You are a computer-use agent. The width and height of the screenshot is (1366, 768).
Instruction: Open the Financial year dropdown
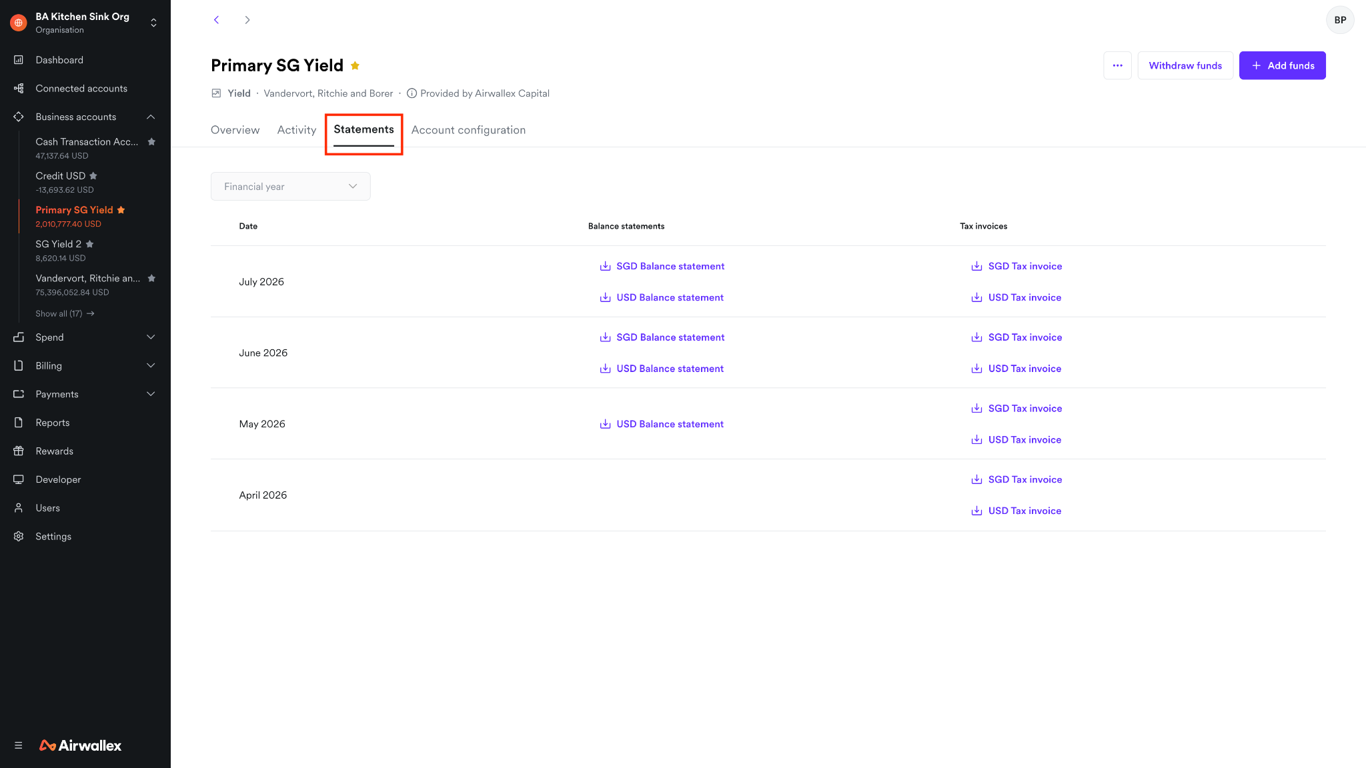pyautogui.click(x=291, y=187)
